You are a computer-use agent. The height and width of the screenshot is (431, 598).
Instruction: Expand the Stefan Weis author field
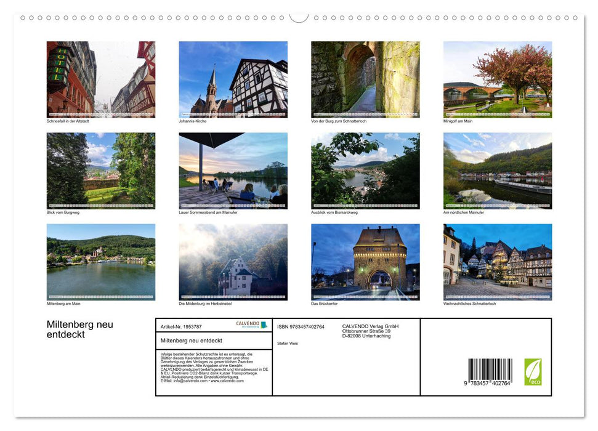pyautogui.click(x=288, y=343)
